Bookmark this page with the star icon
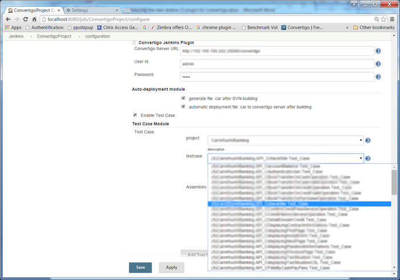400x280 pixels. point(383,19)
